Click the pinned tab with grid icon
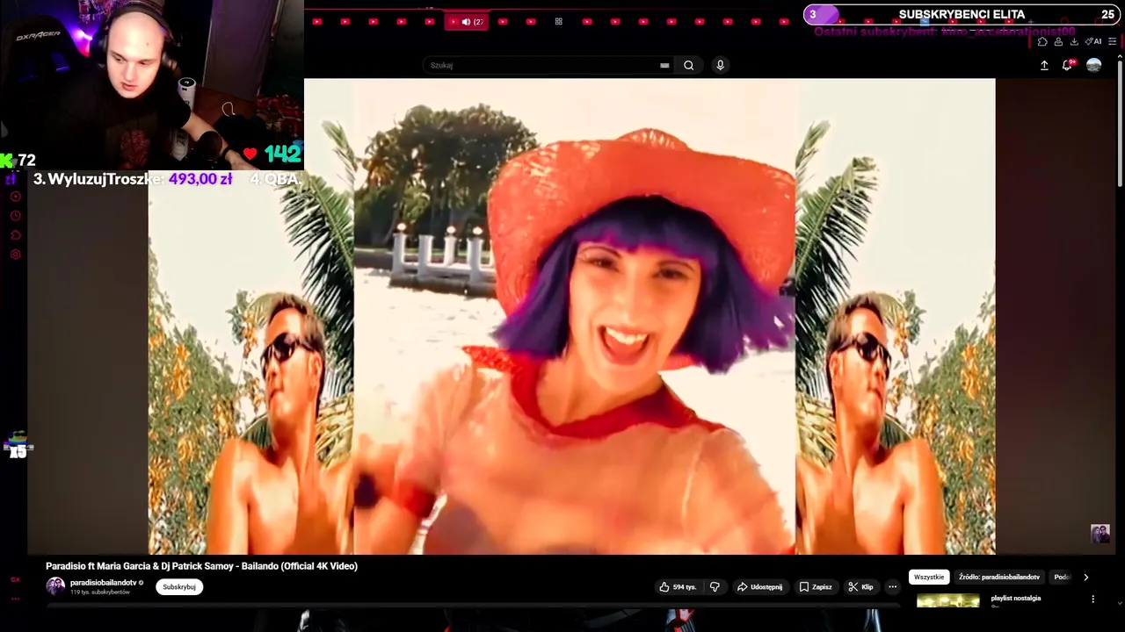 (x=558, y=21)
